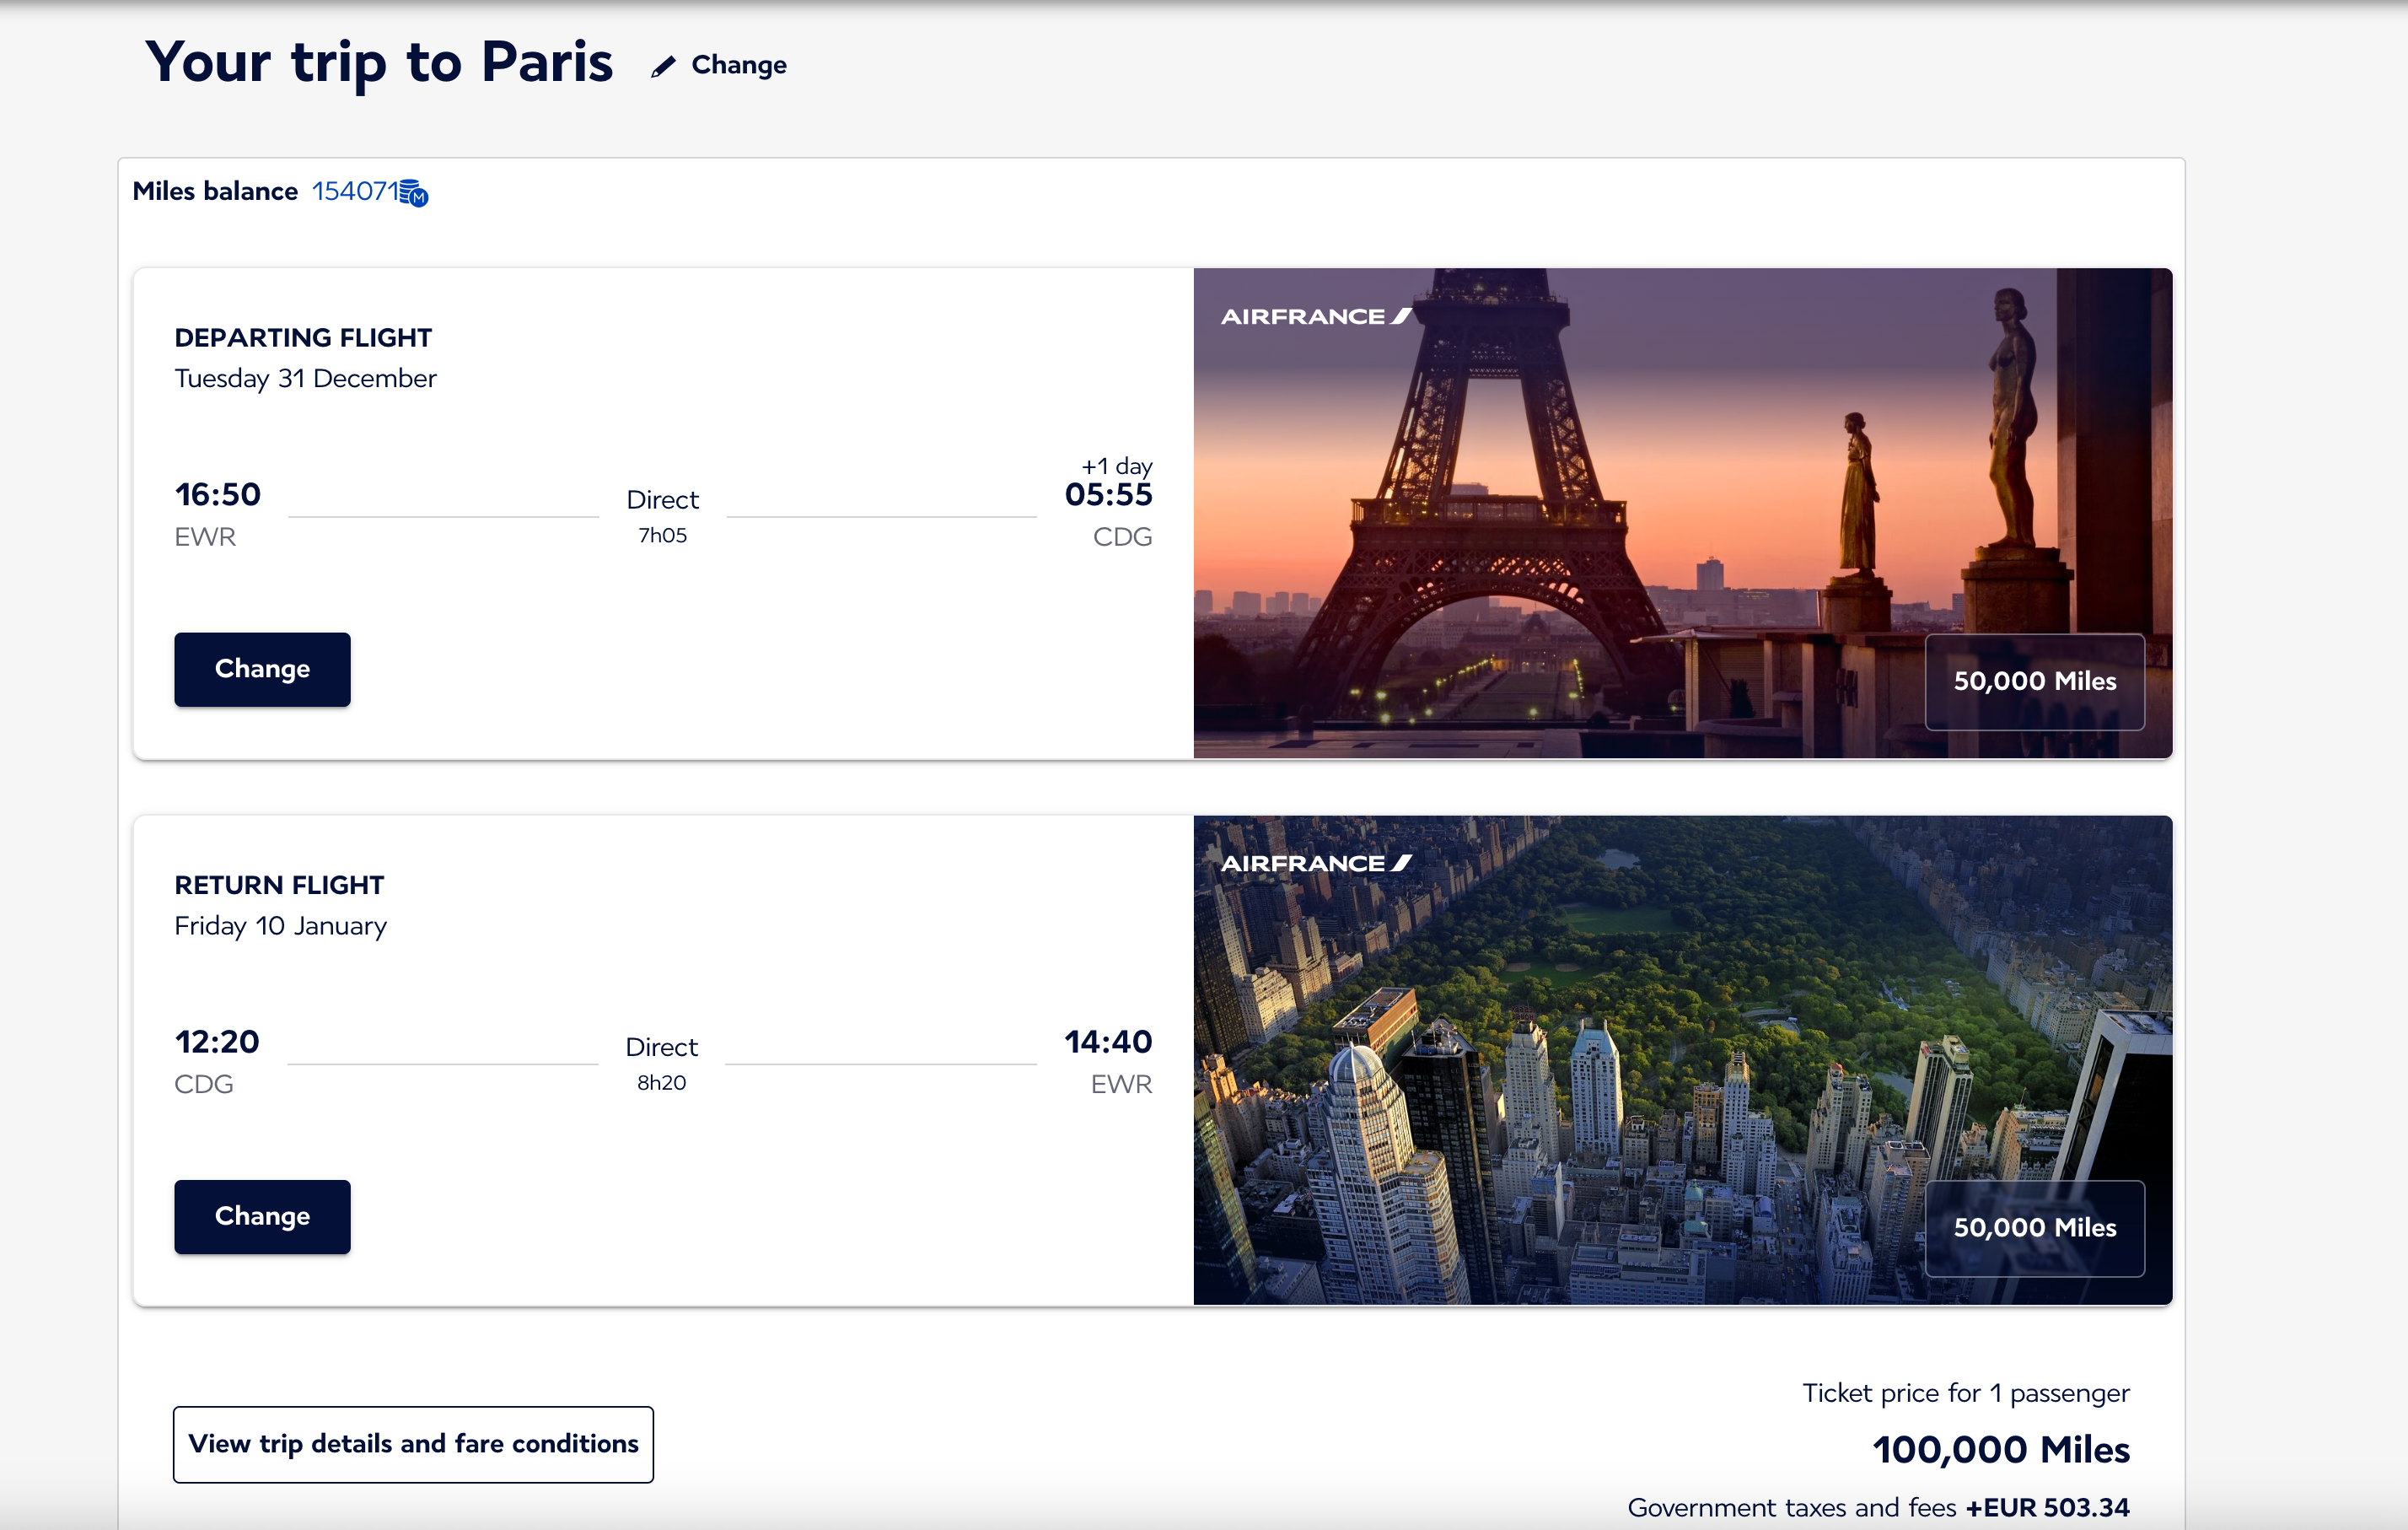Screen dimensions: 2408x1530
Task: Click arrival time 05:55
Action: [1108, 494]
